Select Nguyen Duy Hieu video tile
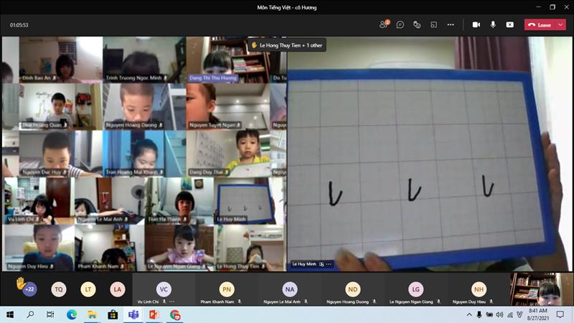 pyautogui.click(x=38, y=248)
